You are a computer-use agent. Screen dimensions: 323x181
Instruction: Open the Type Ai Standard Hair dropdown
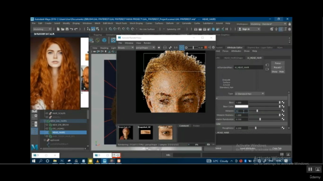pos(249,94)
